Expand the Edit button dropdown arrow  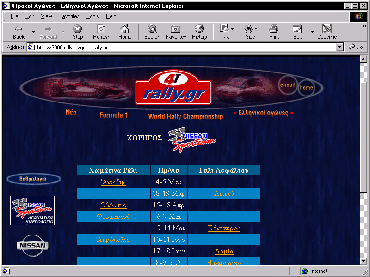click(312, 32)
